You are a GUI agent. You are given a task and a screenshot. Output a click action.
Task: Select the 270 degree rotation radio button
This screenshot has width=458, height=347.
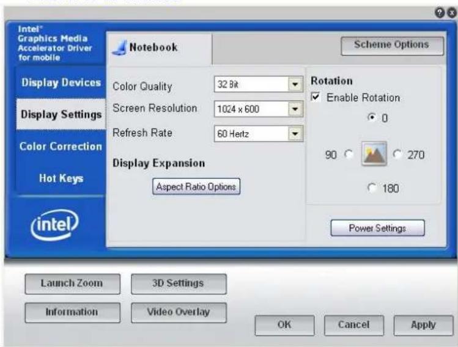[x=397, y=154]
